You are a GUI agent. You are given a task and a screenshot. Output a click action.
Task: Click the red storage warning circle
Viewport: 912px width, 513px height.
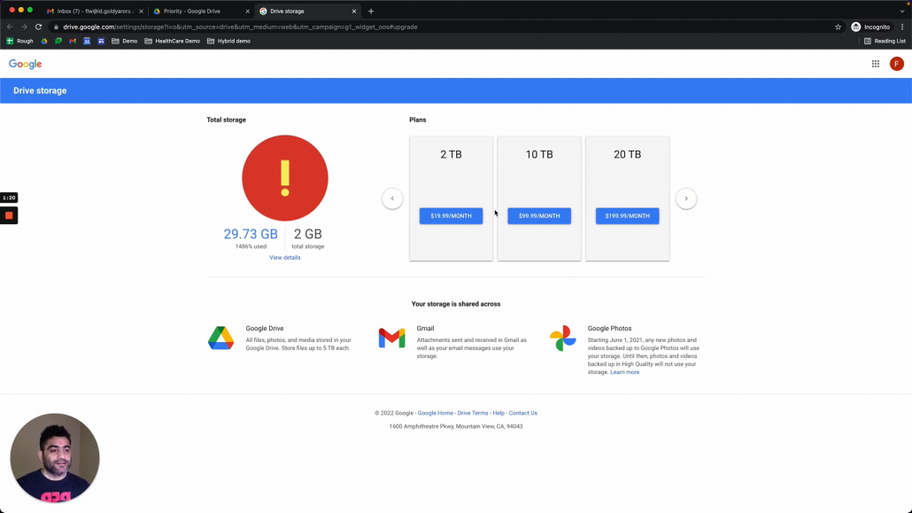pos(285,178)
